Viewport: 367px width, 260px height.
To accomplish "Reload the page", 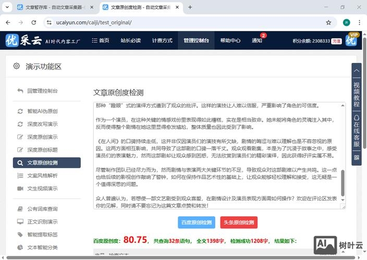I will [x=34, y=22].
